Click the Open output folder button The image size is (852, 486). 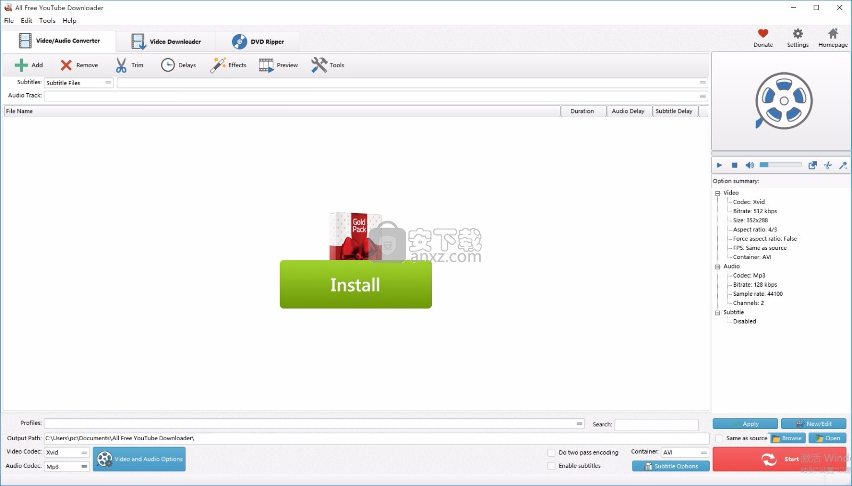point(828,438)
